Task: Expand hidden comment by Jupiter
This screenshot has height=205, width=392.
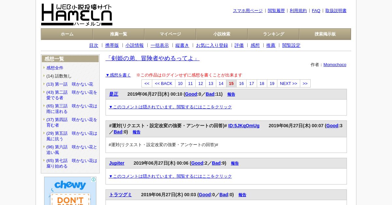Action: tap(170, 176)
